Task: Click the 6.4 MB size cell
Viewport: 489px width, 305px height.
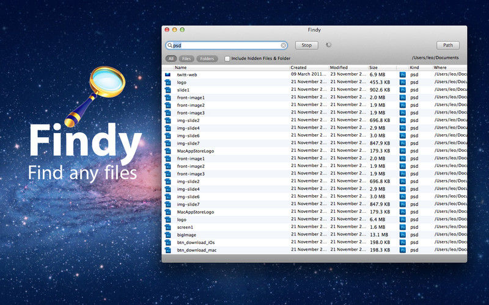Action: coord(377,220)
